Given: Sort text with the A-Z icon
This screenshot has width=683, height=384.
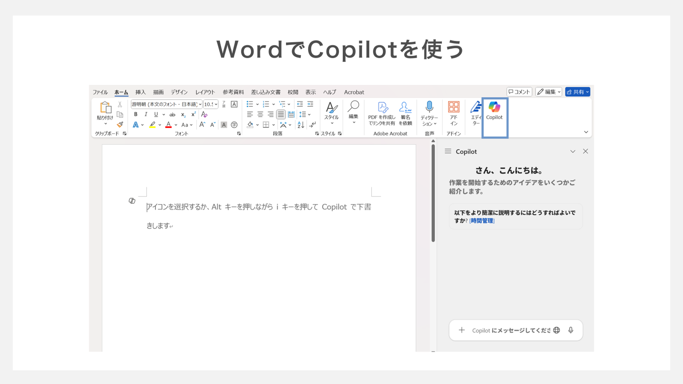Looking at the screenshot, I should [301, 125].
